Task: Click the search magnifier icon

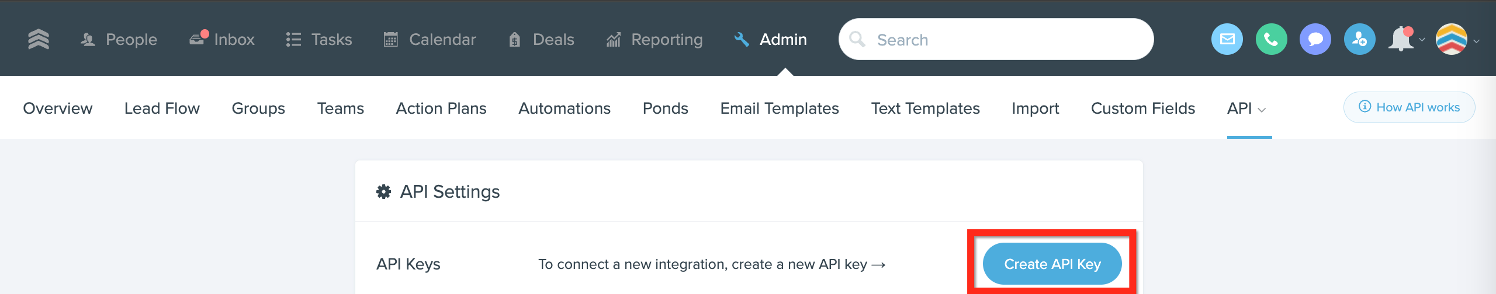Action: point(857,39)
